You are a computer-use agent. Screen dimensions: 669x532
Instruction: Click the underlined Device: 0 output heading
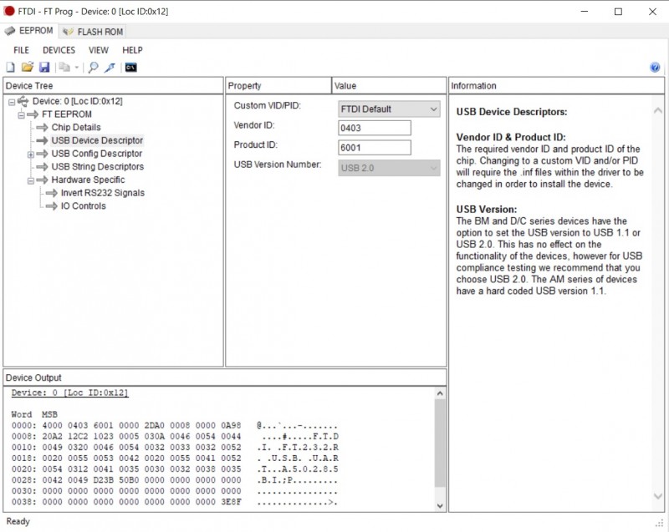click(69, 393)
